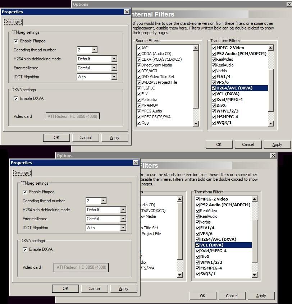This screenshot has width=292, height=304.
Task: Close the upper Properties dialog
Action: click(x=127, y=12)
